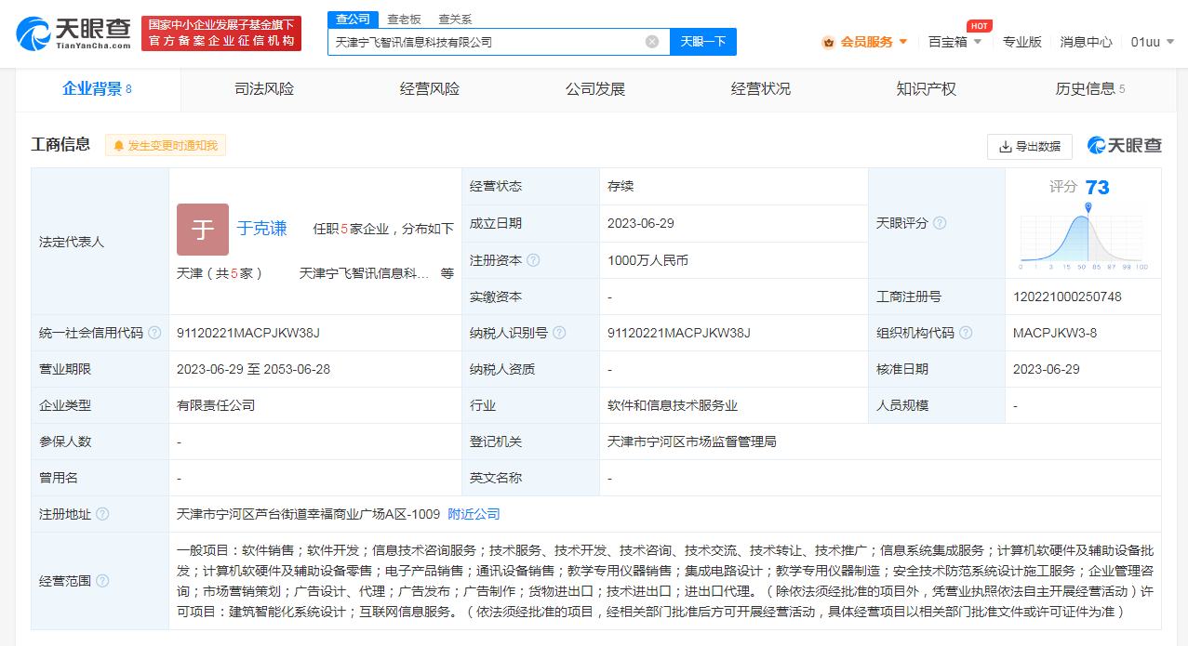
Task: Click enterprise type 有限责任公司
Action: 216,405
